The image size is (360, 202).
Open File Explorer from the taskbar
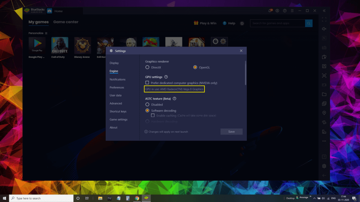tap(100, 198)
